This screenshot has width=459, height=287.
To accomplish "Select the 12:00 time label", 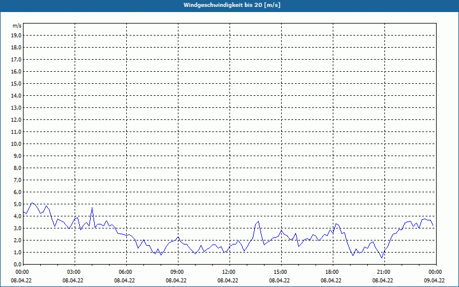I will pyautogui.click(x=229, y=272).
